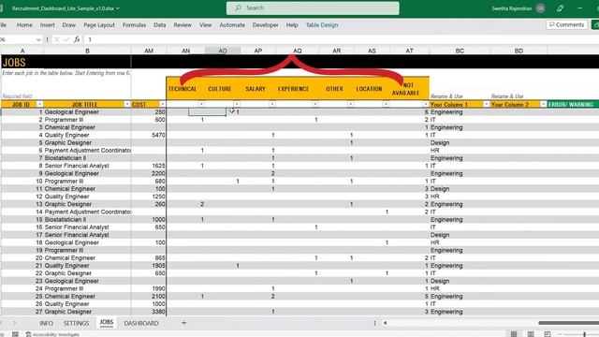The width and height of the screenshot is (599, 337).
Task: Open the Page Layout ribbon tab
Action: click(99, 25)
